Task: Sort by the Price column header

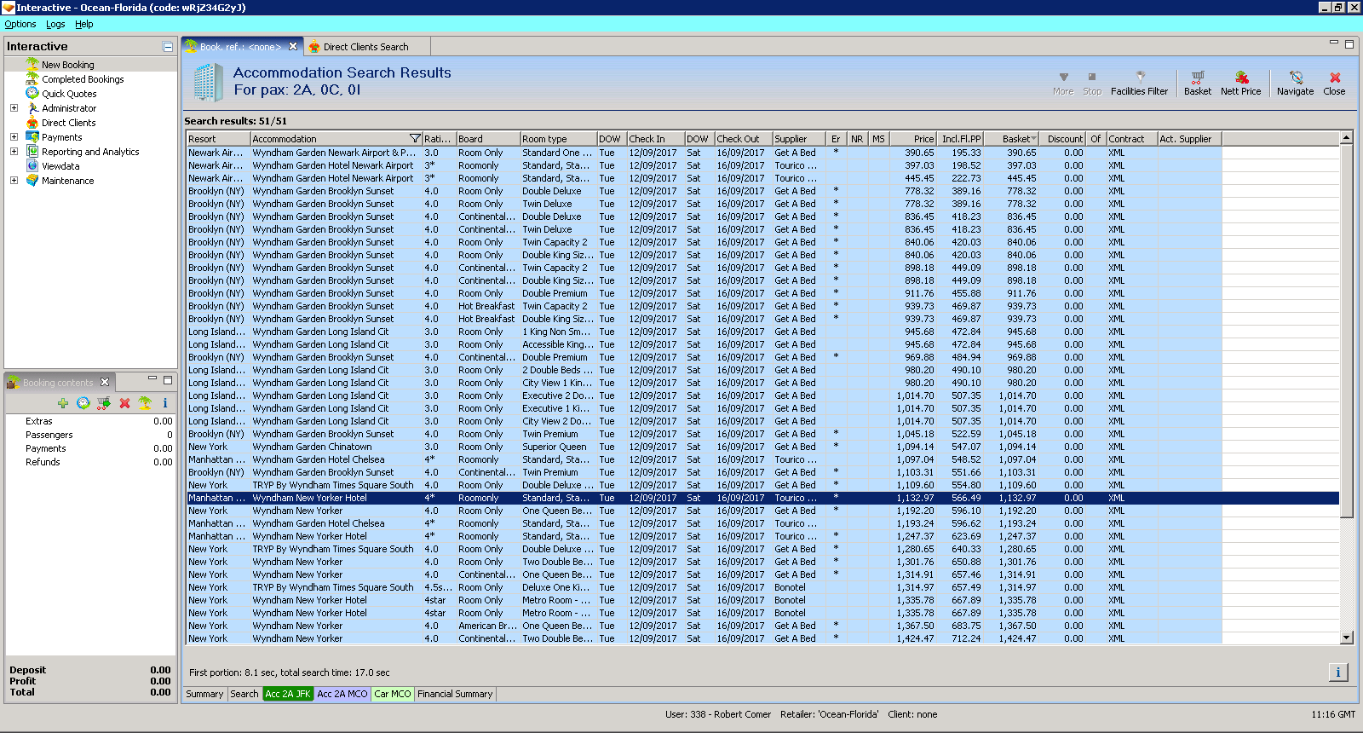Action: pyautogui.click(x=912, y=139)
